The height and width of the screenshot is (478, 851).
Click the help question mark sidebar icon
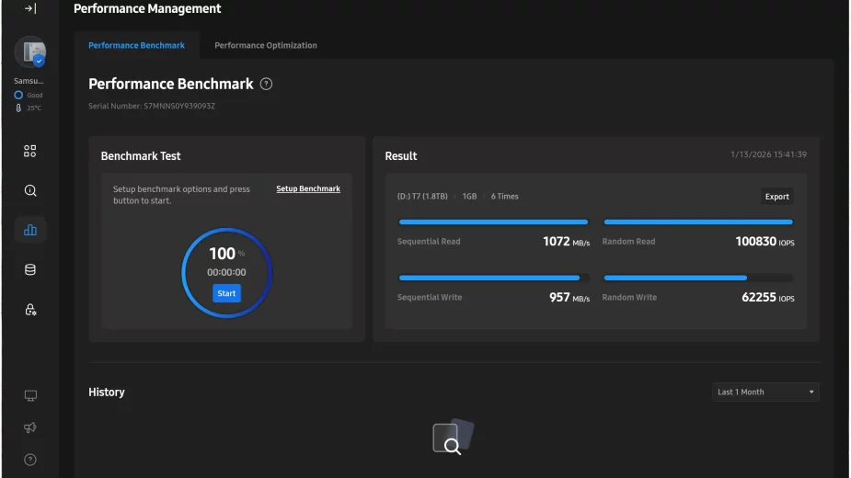[x=30, y=459]
